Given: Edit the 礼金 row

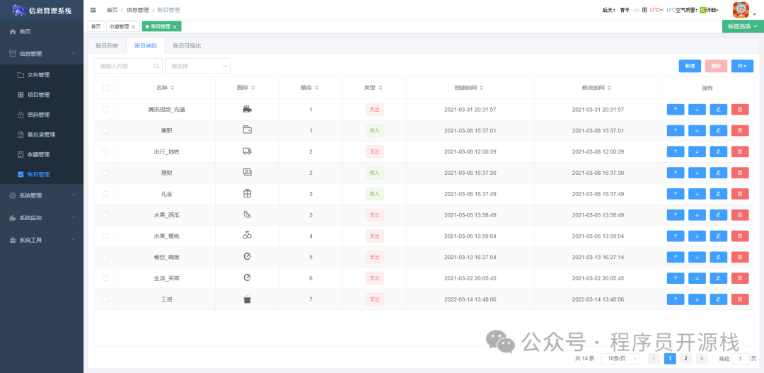Looking at the screenshot, I should coord(718,194).
